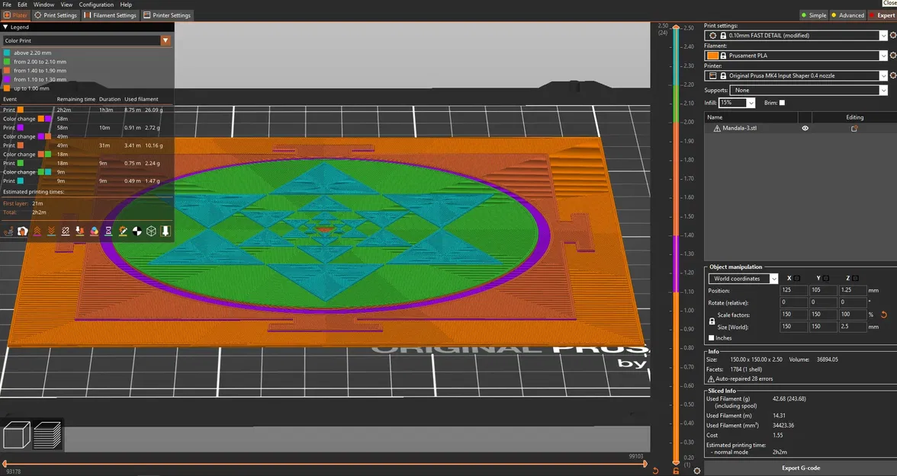Switch to Filament Settings tab
Screen dimensions: 897x476
click(111, 15)
